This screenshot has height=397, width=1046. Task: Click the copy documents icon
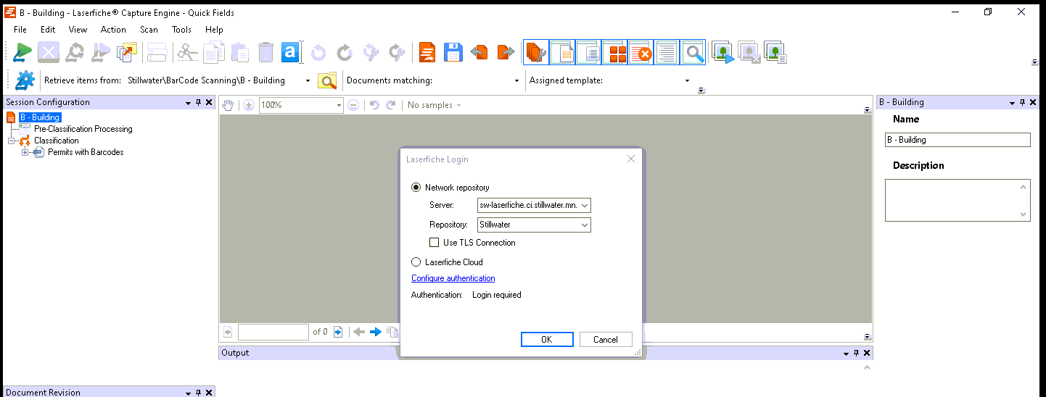pos(214,53)
